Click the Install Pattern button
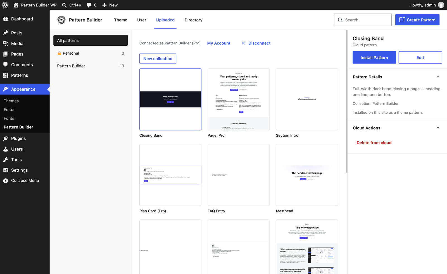Screen dimensions: 447x274 [374, 57]
